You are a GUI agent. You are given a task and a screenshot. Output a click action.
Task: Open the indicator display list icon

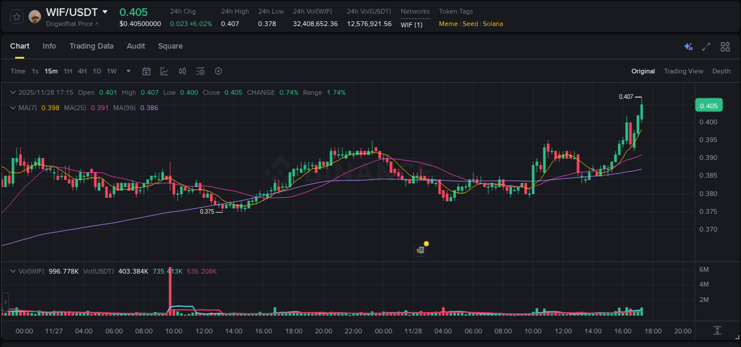(200, 71)
